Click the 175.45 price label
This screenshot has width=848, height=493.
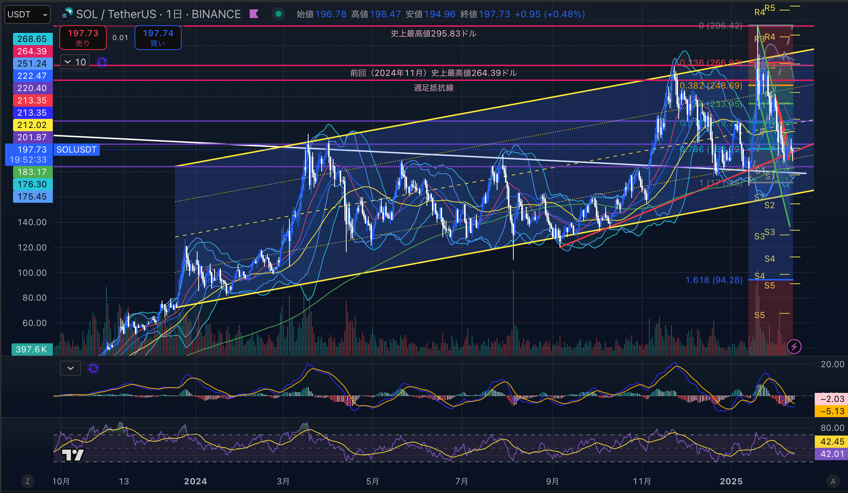(33, 197)
